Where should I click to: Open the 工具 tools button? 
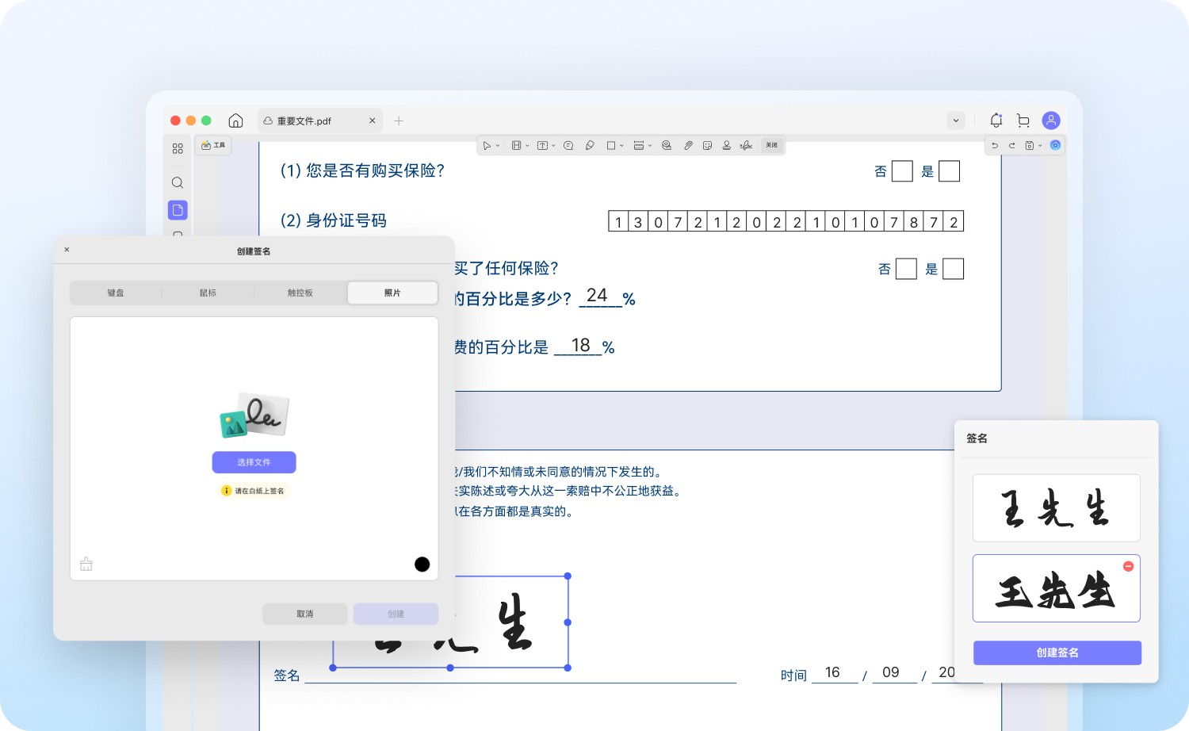point(213,145)
